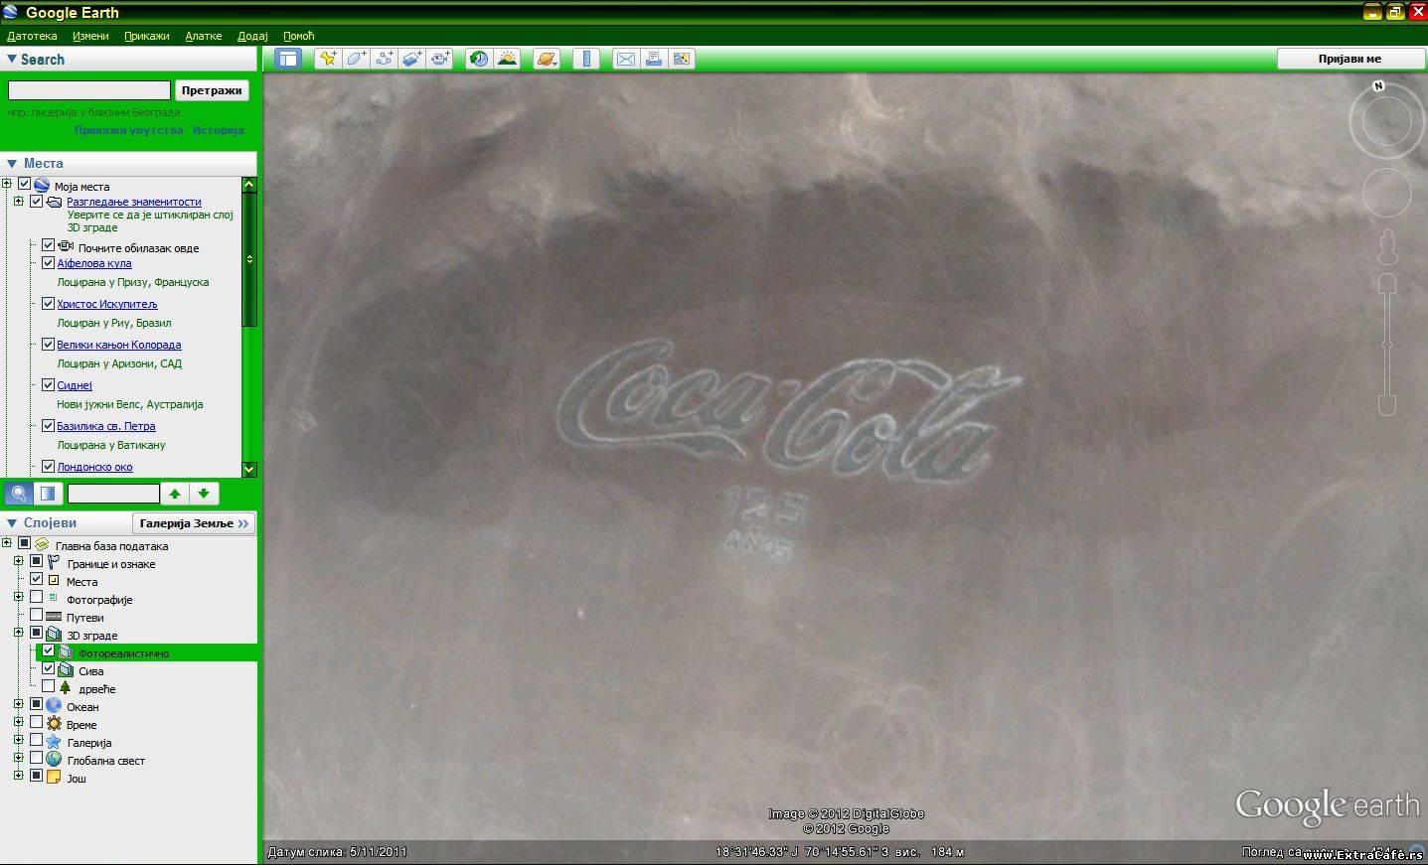This screenshot has height=865, width=1428.
Task: Open the Додај menu
Action: 252,36
